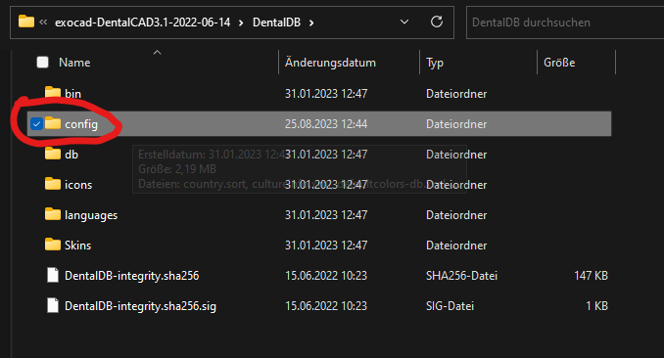Click the 15.06.2022 10:23 date of sha256.sig
This screenshot has width=664, height=358.
(326, 306)
